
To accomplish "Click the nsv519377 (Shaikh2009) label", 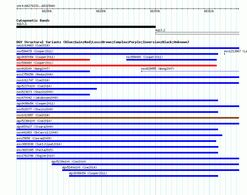I will [x=35, y=110].
